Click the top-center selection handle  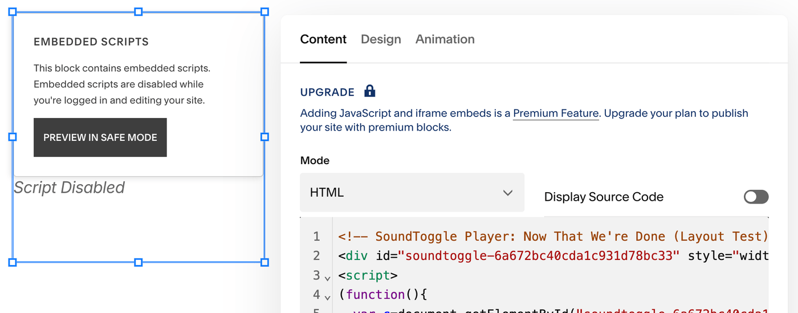138,11
